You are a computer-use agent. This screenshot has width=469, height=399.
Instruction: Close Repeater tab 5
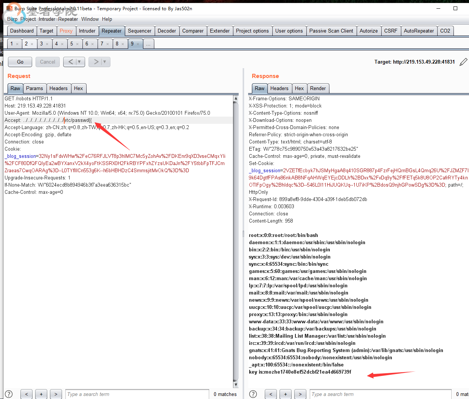(77, 44)
